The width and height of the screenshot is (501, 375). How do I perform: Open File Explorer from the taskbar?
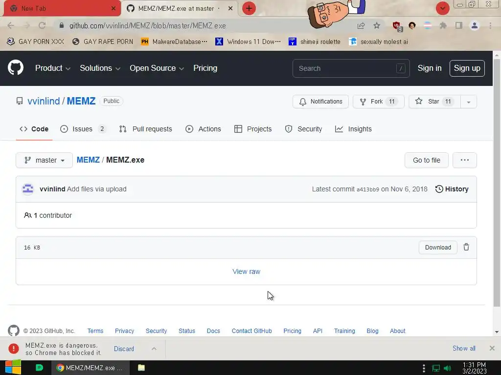(141, 368)
